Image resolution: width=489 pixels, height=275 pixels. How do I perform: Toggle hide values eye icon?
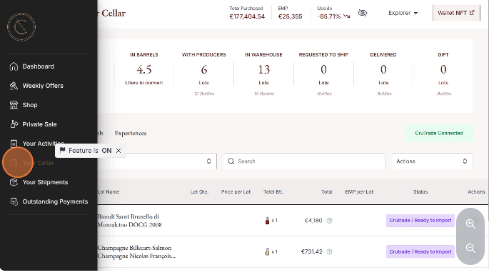tap(363, 13)
